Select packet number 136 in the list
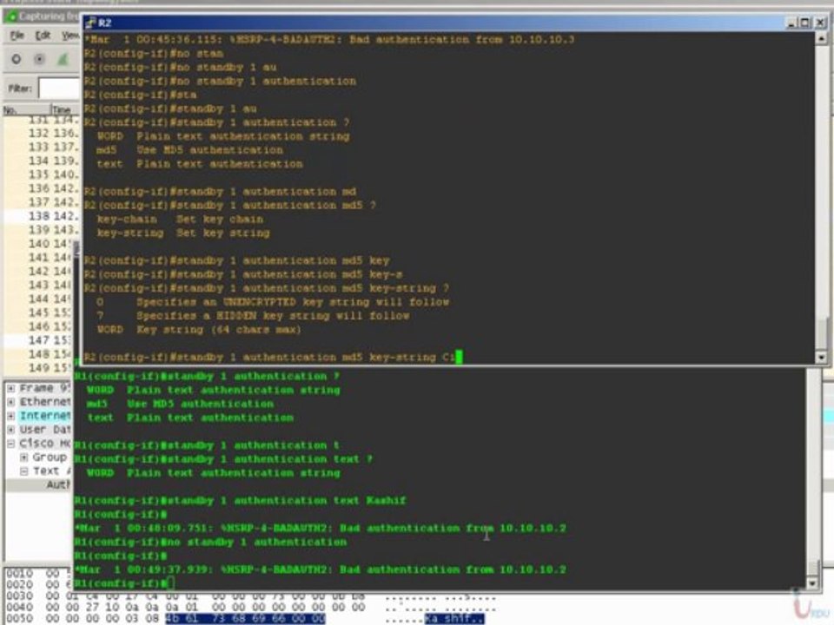The width and height of the screenshot is (834, 625). pos(42,188)
